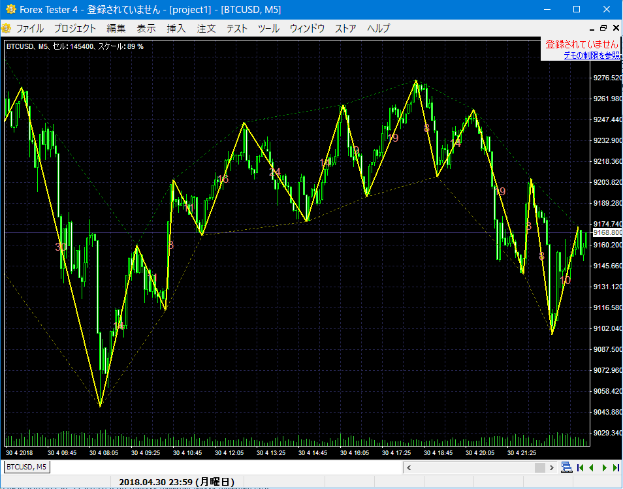Image resolution: width=623 pixels, height=489 pixels.
Task: Click the 30 4 21:25 time axis label
Action: (522, 453)
